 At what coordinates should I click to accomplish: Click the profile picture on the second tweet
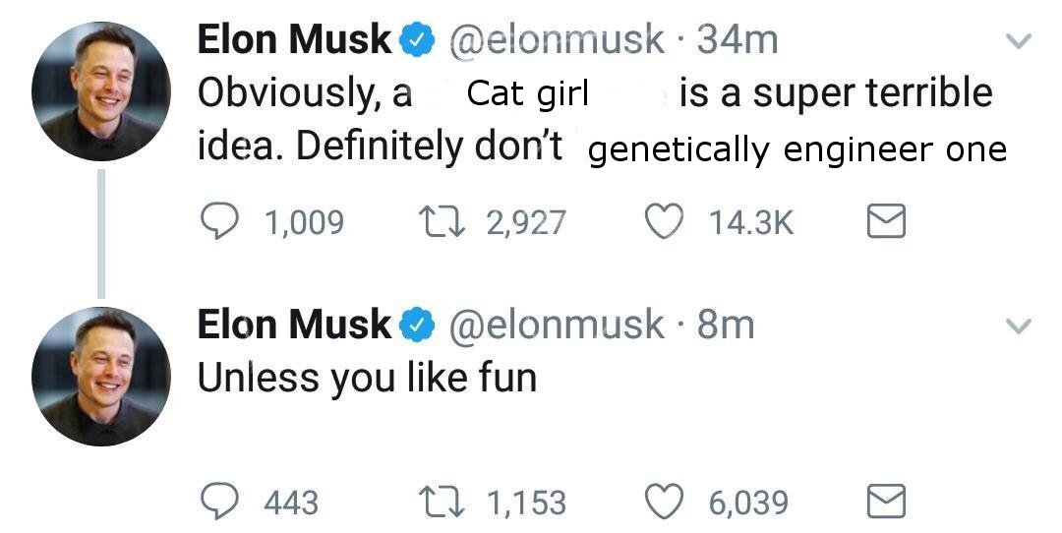point(101,377)
